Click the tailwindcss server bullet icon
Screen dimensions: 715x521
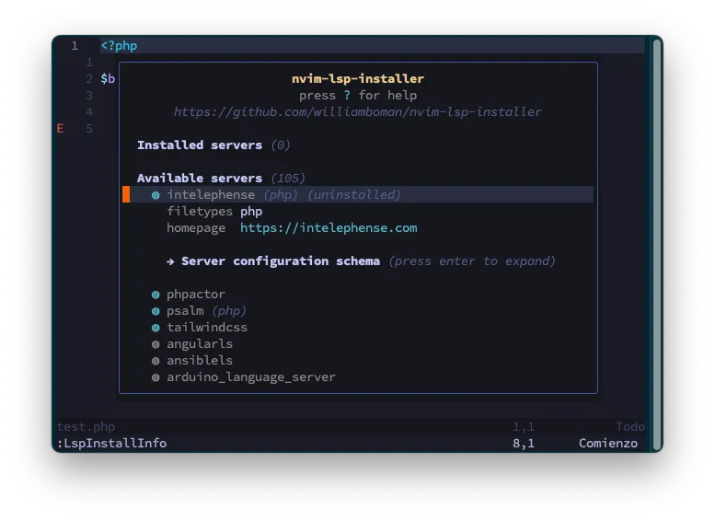click(x=156, y=328)
